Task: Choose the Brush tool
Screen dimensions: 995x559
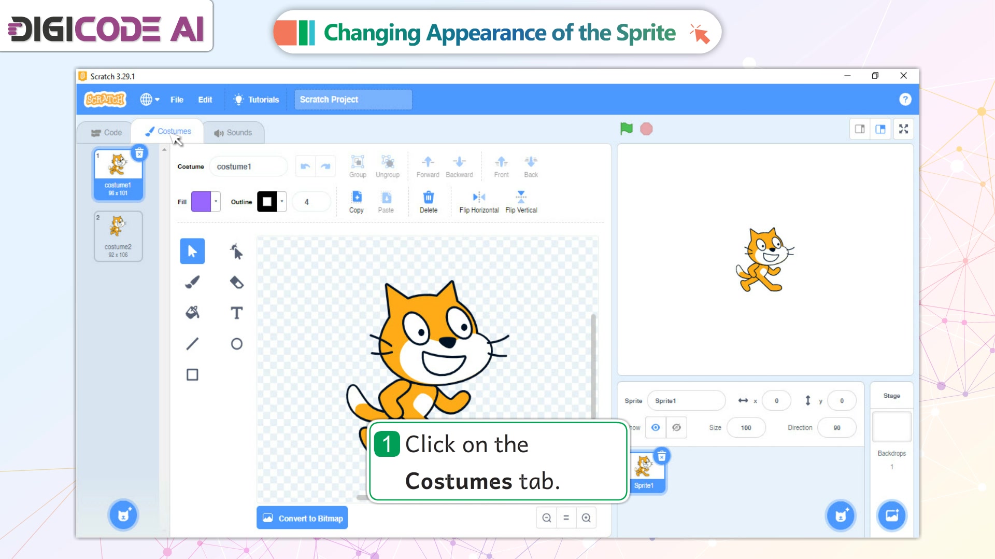Action: click(192, 282)
